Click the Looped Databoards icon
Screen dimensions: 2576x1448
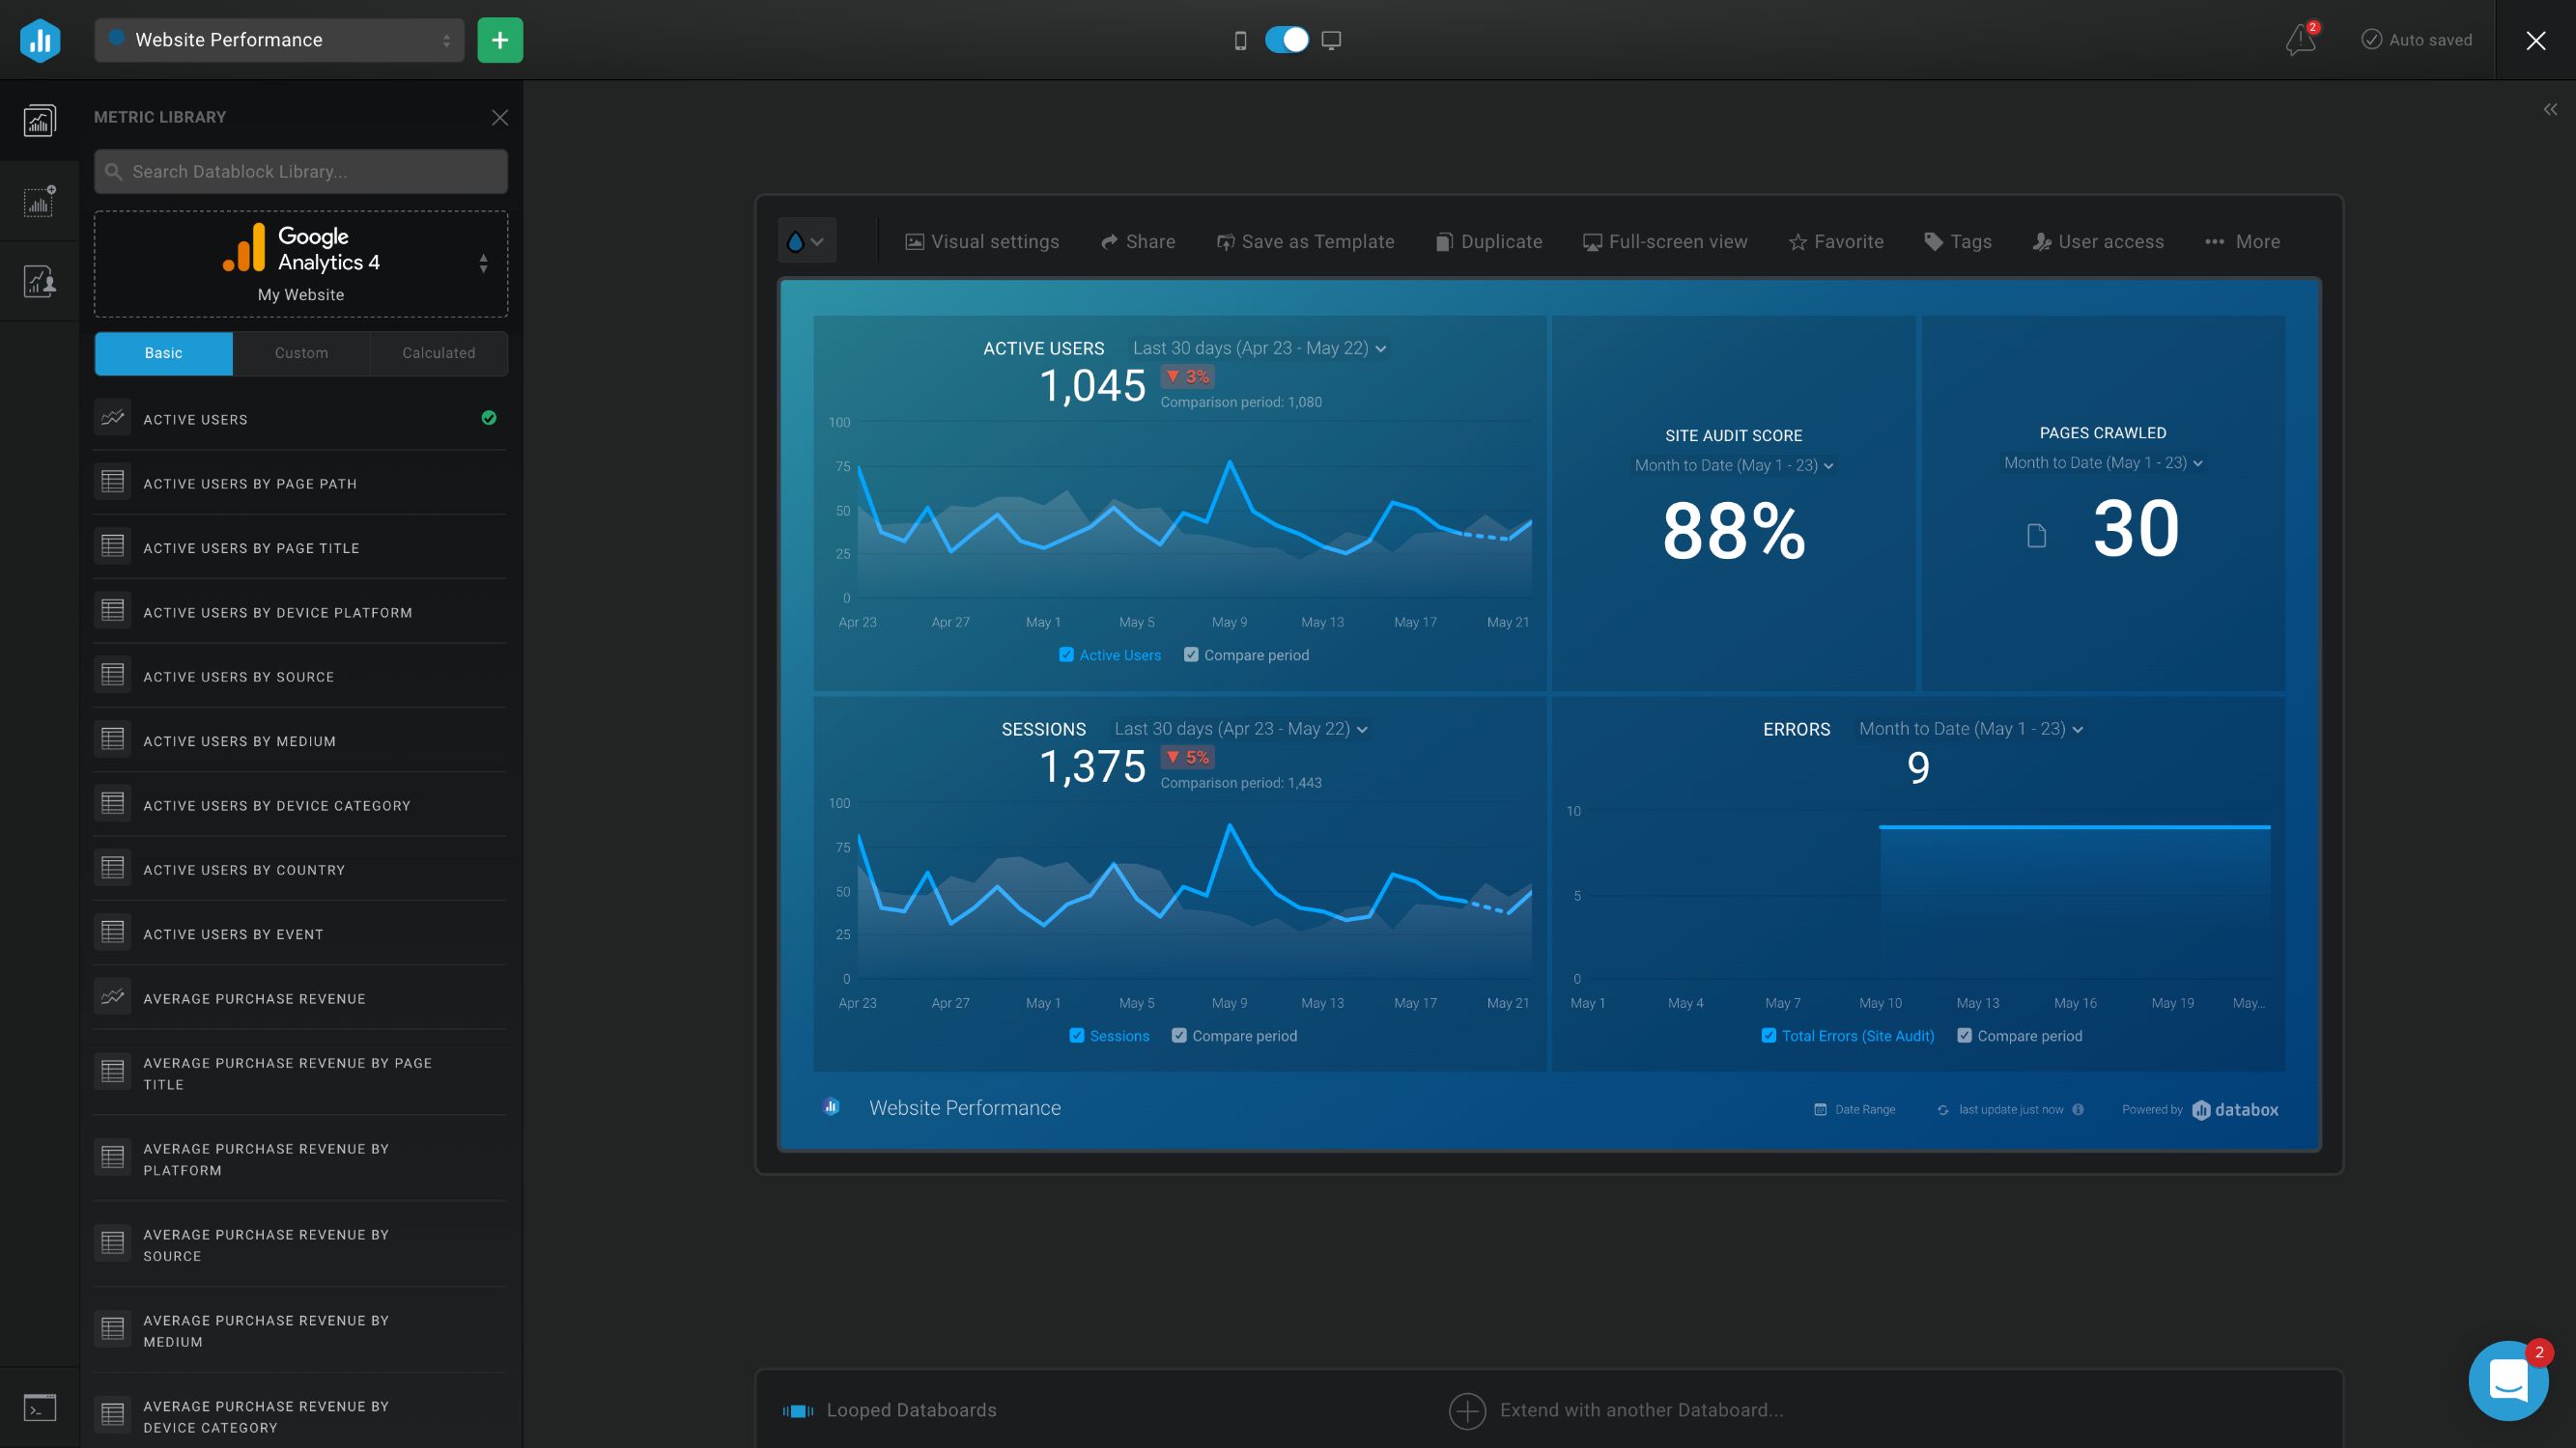pos(798,1411)
